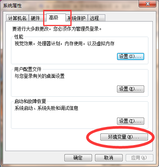Go to the 系统保护 tab
This screenshot has height=167, width=159.
[77, 18]
